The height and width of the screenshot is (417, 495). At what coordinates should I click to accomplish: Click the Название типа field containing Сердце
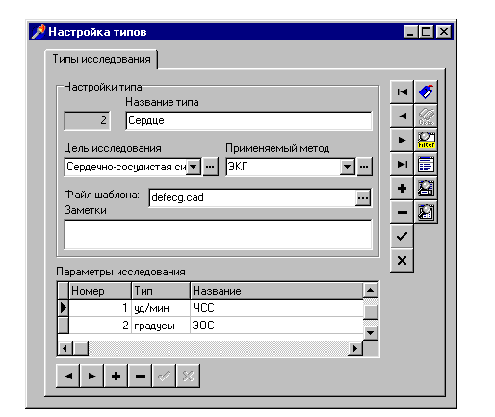[248, 120]
